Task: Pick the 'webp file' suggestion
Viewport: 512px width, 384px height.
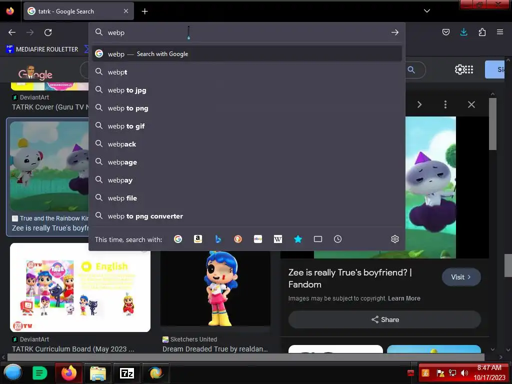Action: click(247, 198)
